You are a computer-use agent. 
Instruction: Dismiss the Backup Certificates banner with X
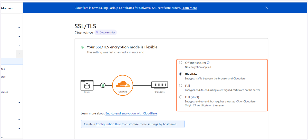(x=267, y=8)
